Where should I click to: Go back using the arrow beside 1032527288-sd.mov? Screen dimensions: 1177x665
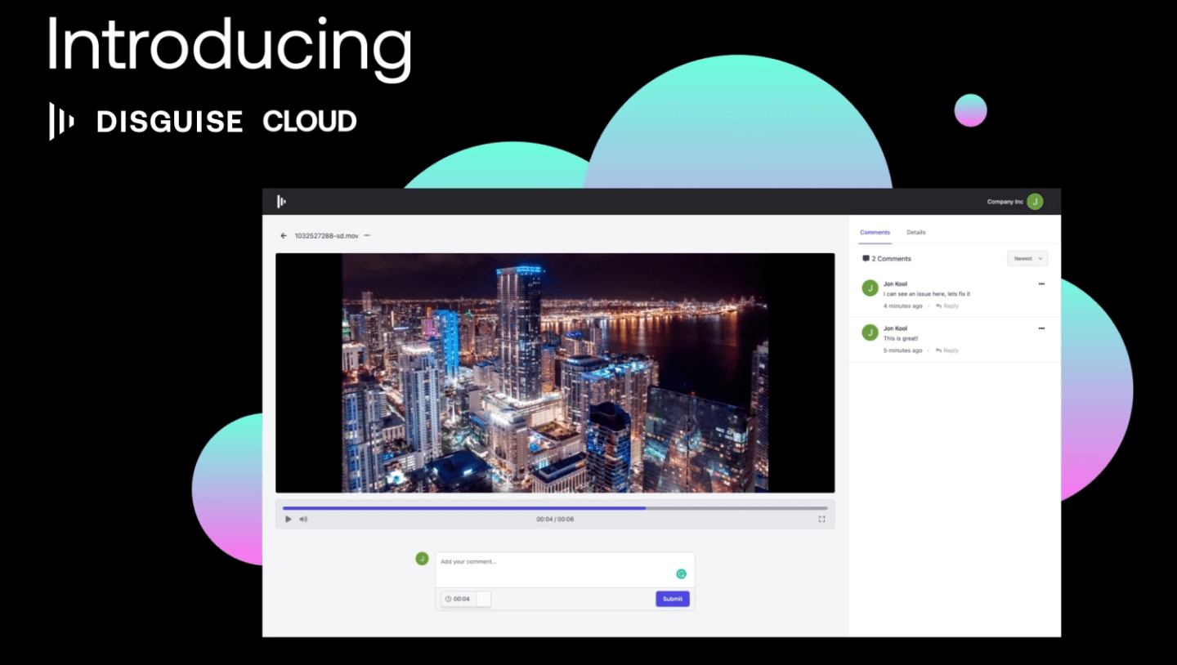pyautogui.click(x=284, y=235)
